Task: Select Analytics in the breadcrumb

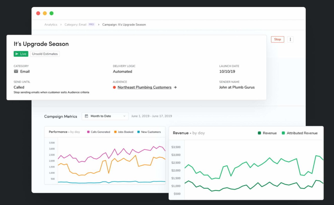Action: [x=51, y=24]
